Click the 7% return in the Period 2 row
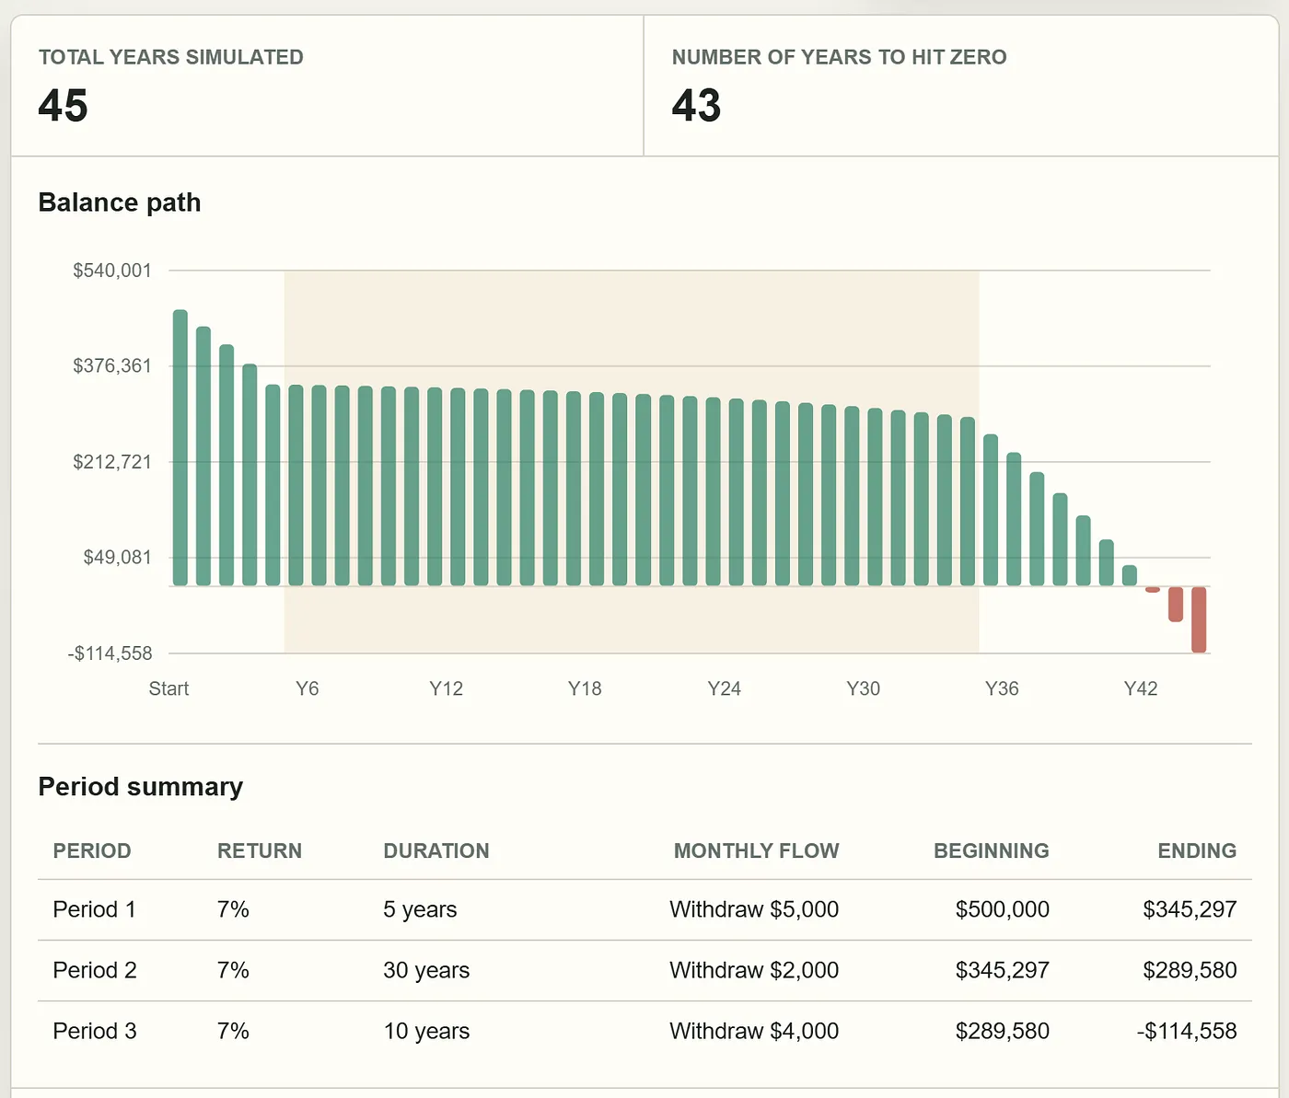 (x=234, y=970)
